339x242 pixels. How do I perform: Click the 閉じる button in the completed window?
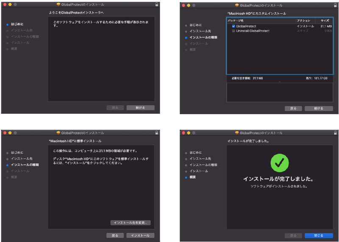click(x=319, y=236)
